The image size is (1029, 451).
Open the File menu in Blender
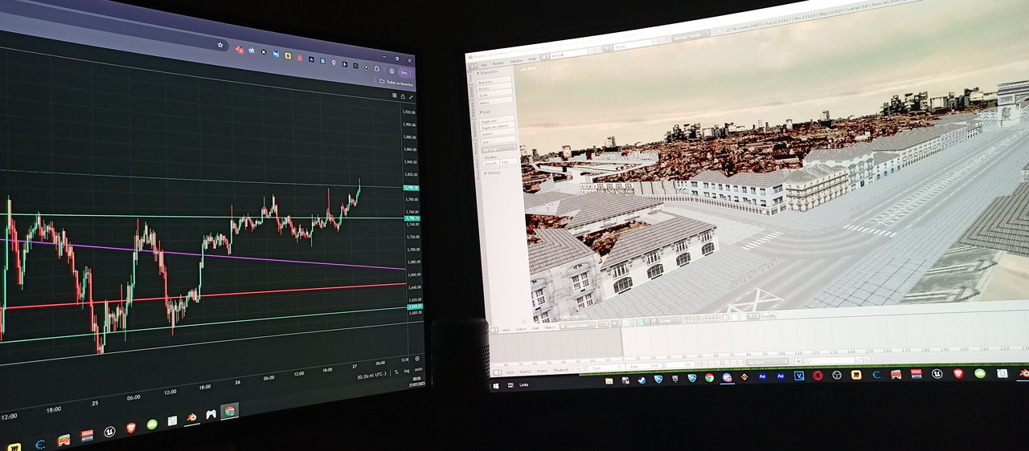484,65
